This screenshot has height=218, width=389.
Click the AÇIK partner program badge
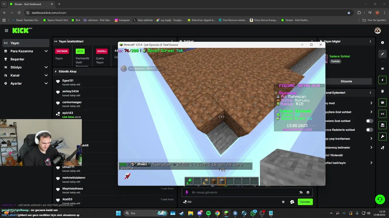(x=80, y=51)
